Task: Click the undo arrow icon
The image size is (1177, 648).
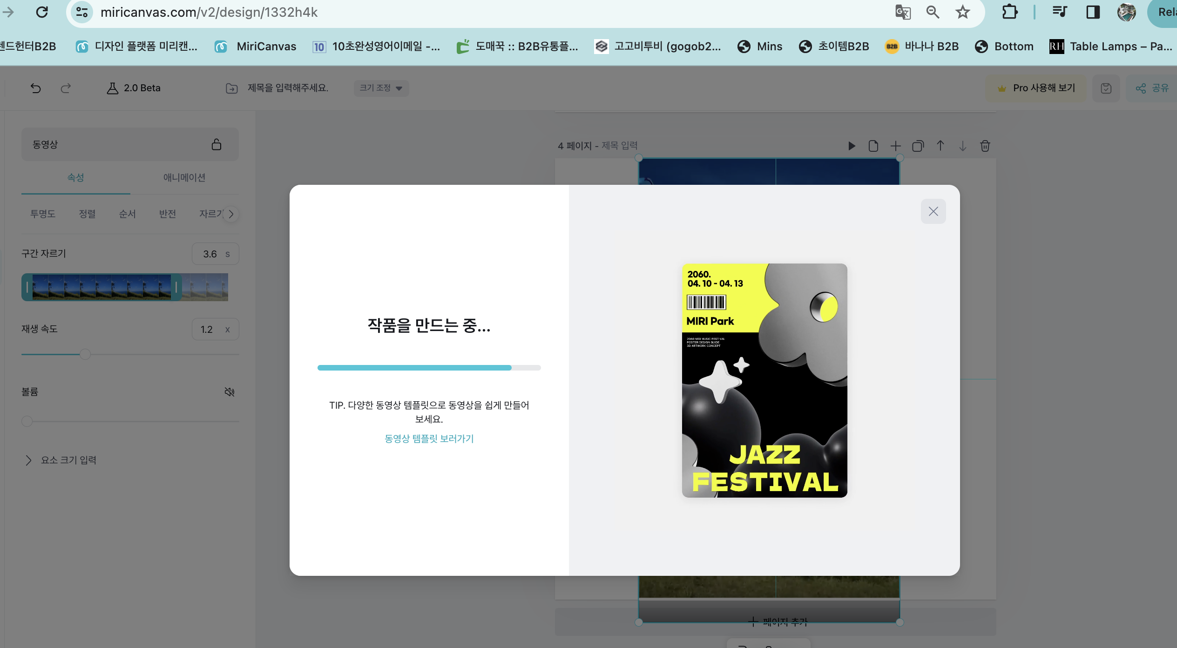Action: [x=36, y=88]
